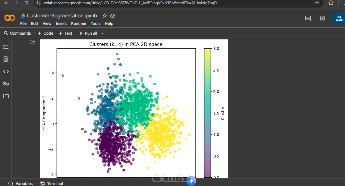The image size is (345, 186).
Task: Open Files folder sidebar icon
Action: pos(6,96)
